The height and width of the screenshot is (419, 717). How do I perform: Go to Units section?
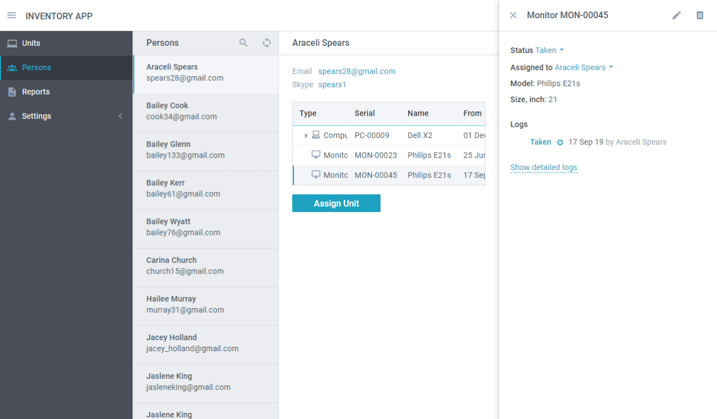66,43
